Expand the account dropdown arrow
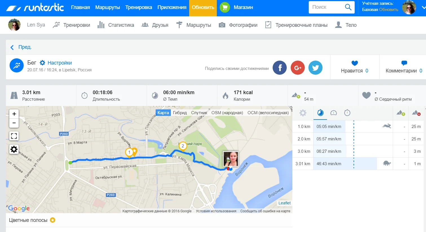The height and width of the screenshot is (232, 426). click(x=423, y=8)
